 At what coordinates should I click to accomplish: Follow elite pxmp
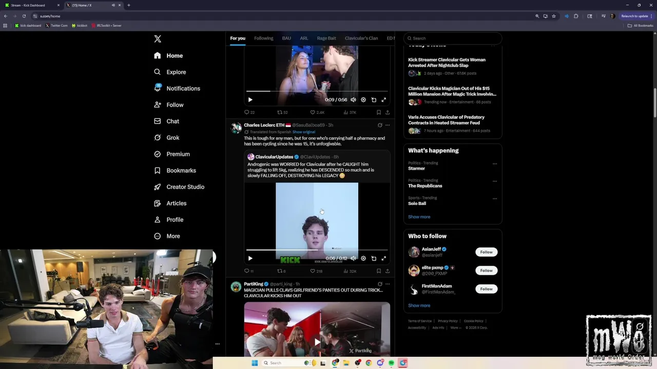[487, 271]
